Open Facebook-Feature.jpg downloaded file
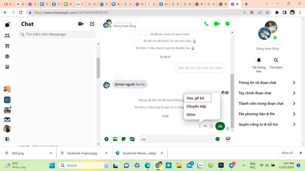 pos(82,153)
